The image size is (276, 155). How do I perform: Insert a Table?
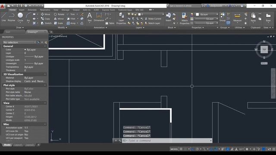coord(110,23)
